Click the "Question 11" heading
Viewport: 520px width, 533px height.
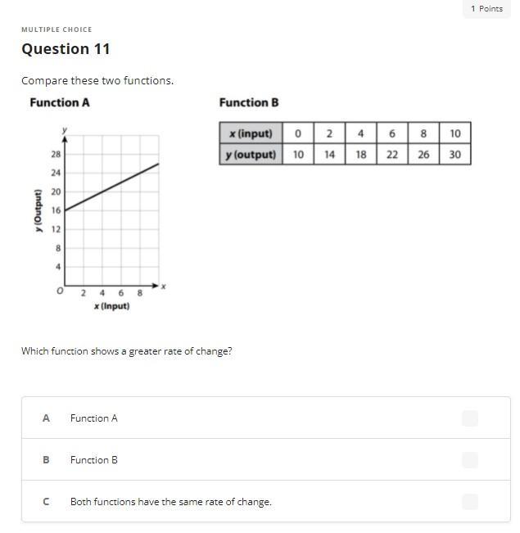pos(66,49)
